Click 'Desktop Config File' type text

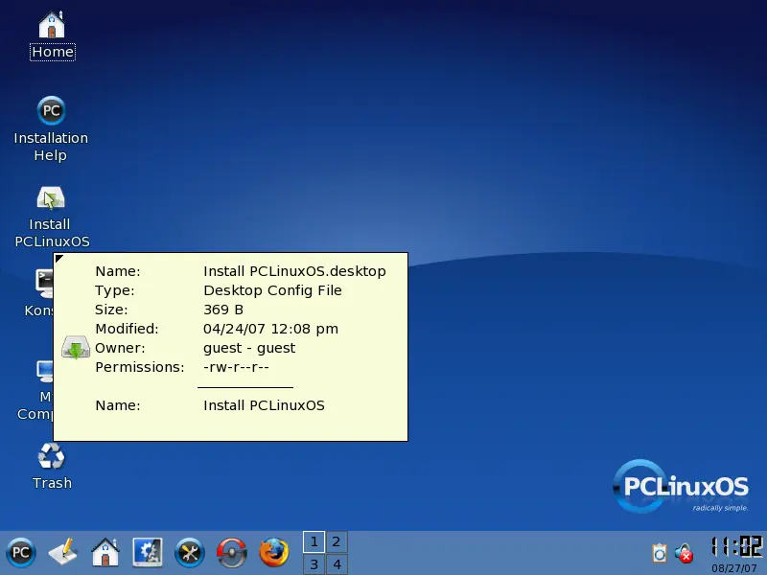point(272,290)
